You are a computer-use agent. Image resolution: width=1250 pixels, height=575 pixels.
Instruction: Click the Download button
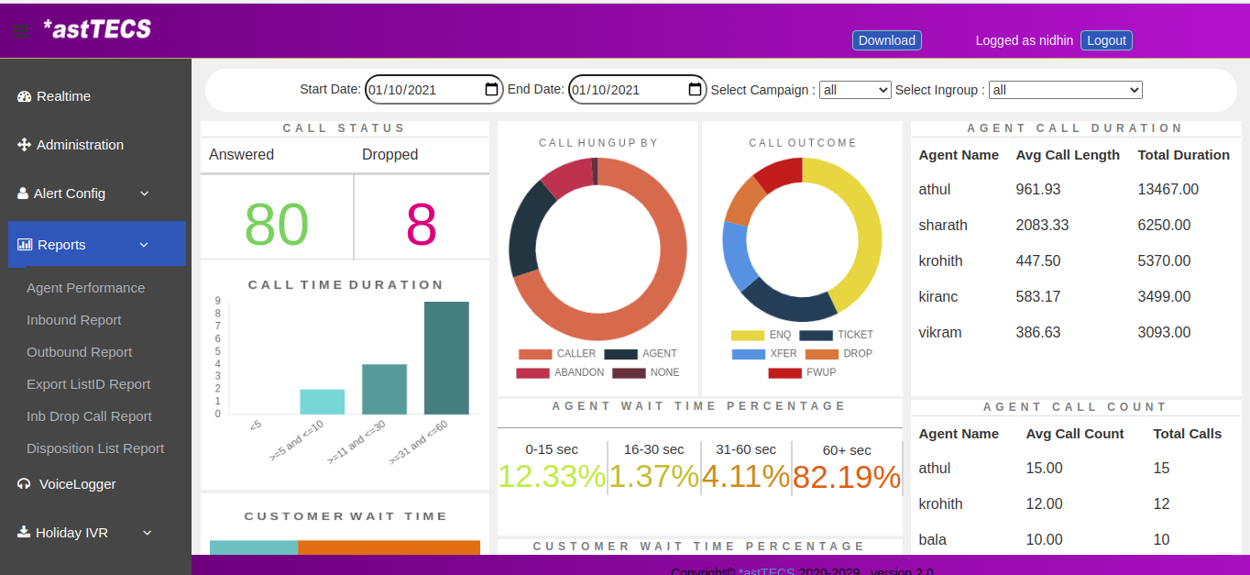pos(886,40)
